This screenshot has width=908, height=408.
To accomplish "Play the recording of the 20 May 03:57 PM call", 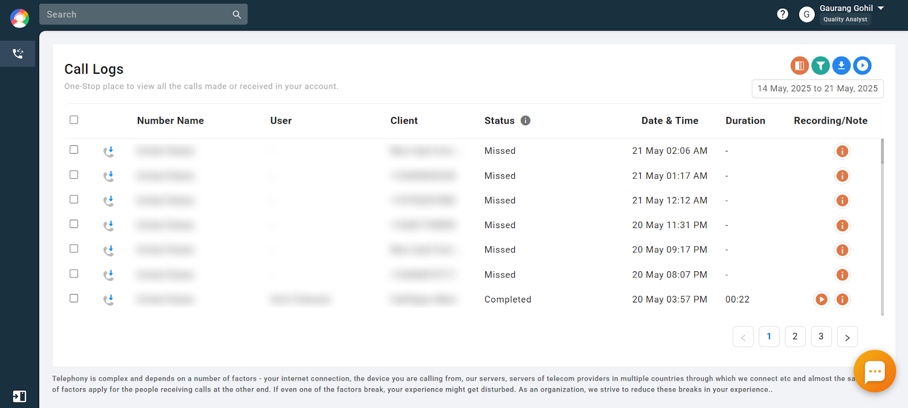I will pyautogui.click(x=821, y=299).
